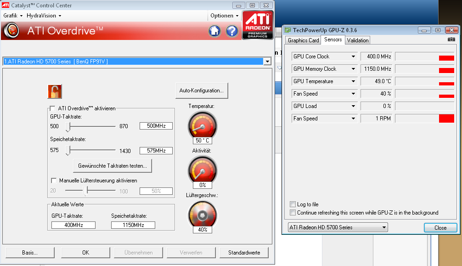Click the Übernehmen button
Image resolution: width=462 pixels, height=266 pixels.
139,252
